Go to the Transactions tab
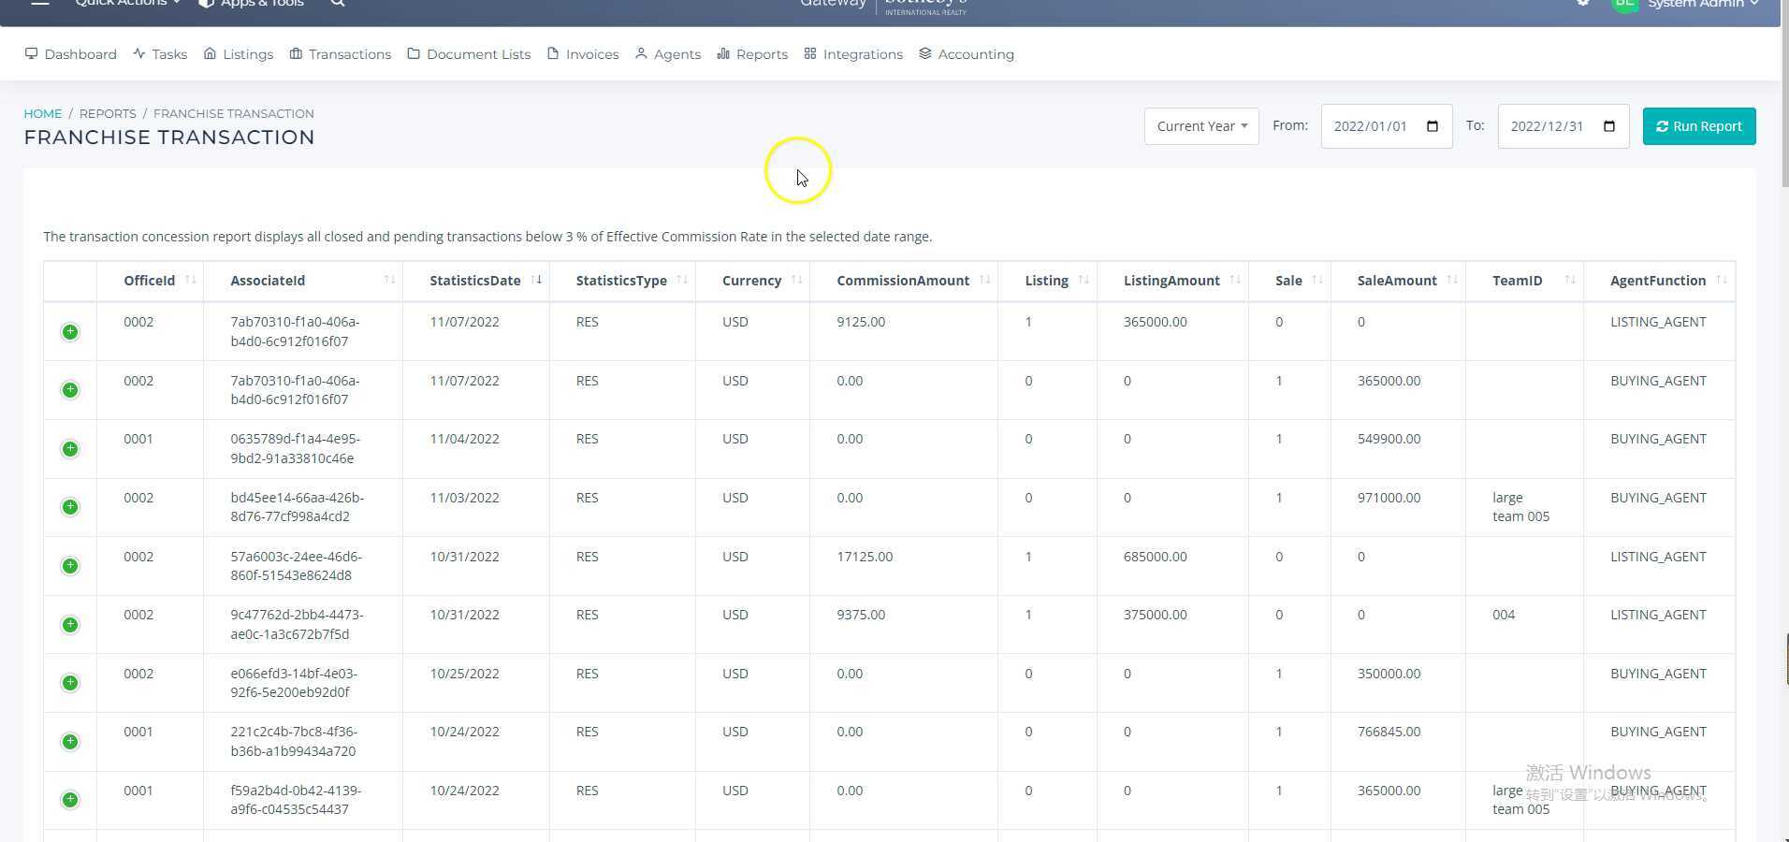This screenshot has width=1789, height=842. click(341, 54)
